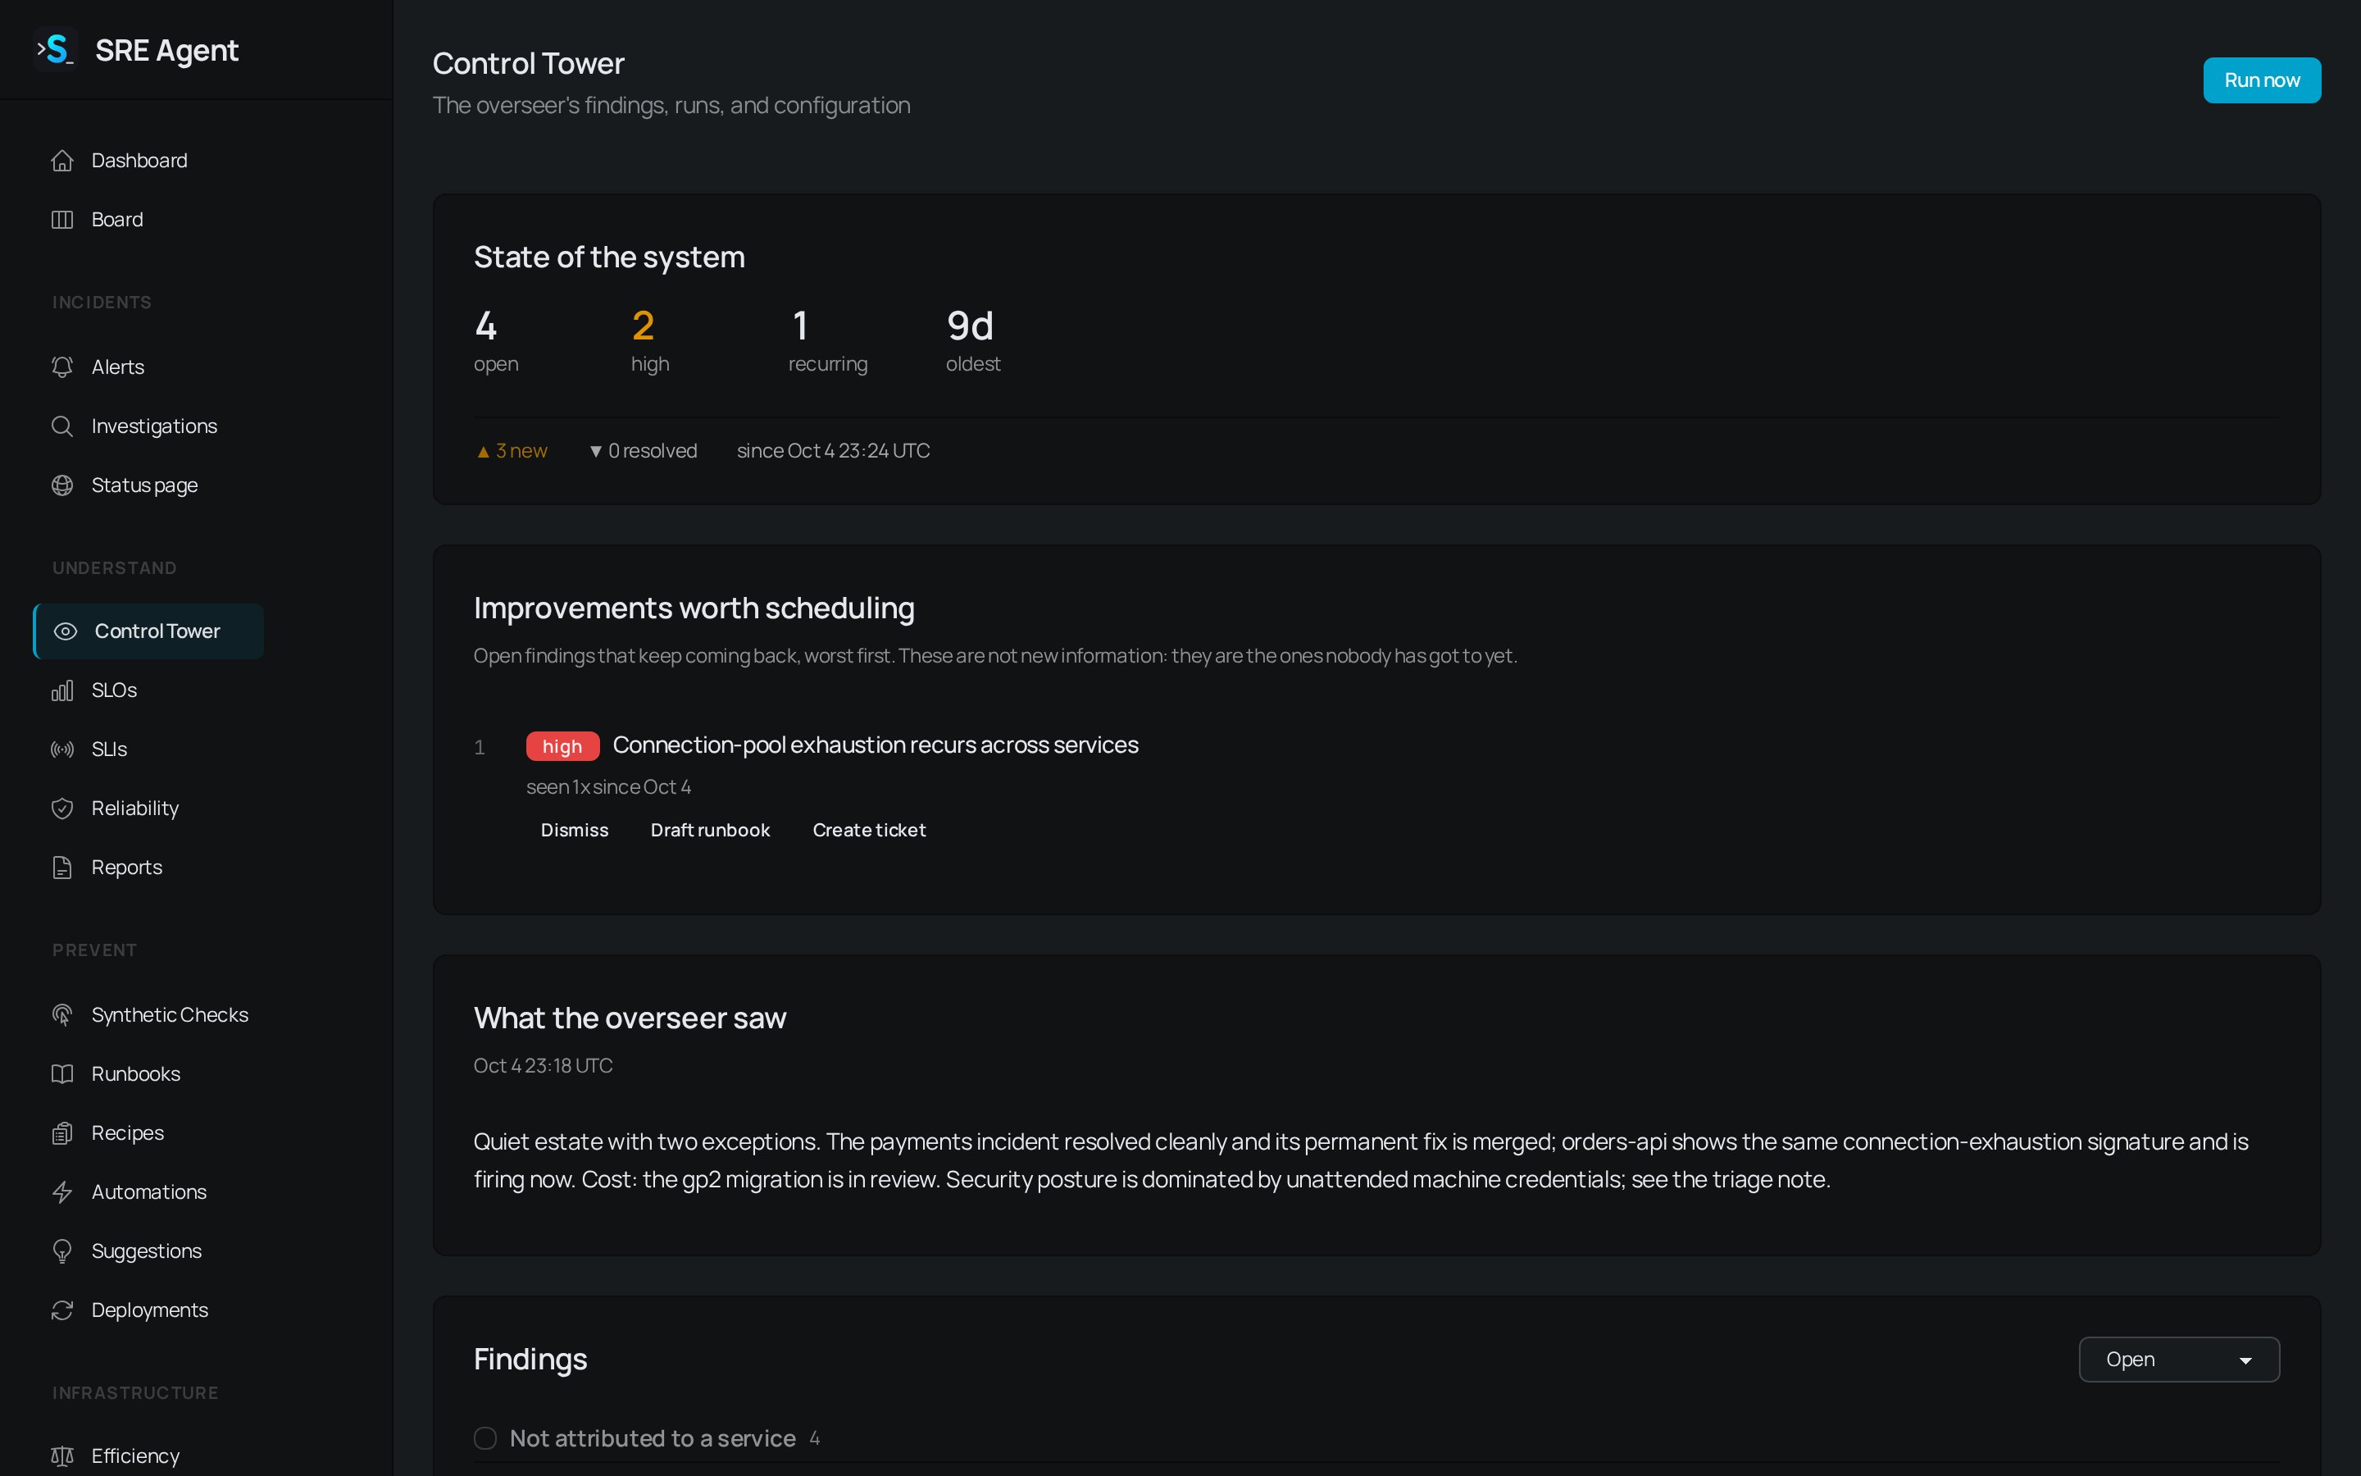Screen dimensions: 2361x1476
Task: Click the Status page globe icon
Action: (62, 485)
